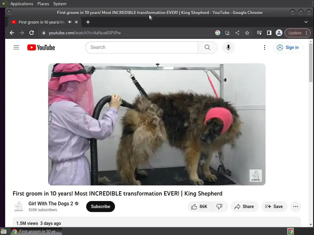
Task: Click Chrome icon in bottom-right tray
Action: 291,231
